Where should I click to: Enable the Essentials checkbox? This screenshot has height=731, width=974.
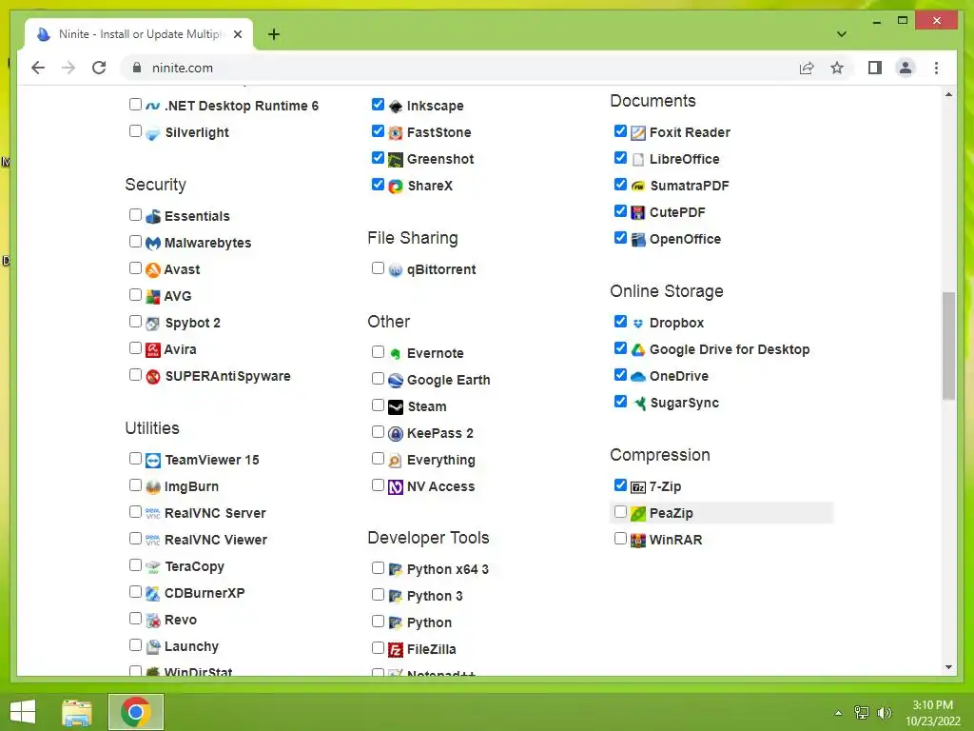pos(135,215)
